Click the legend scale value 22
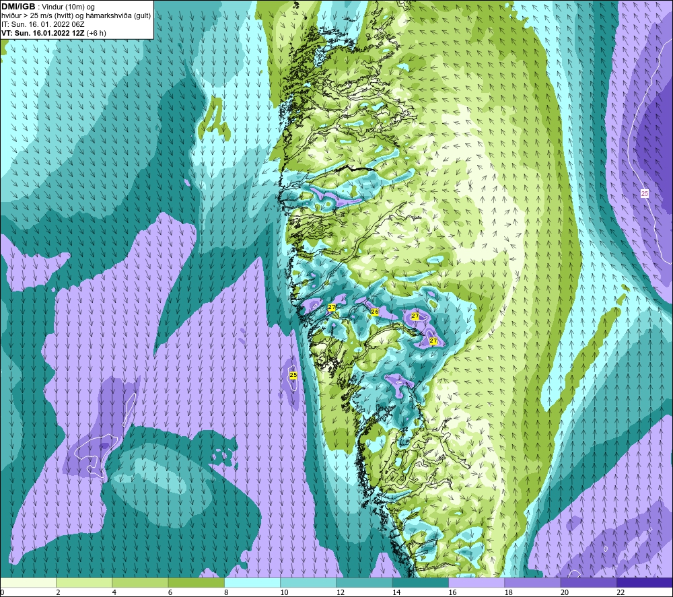Screen dimensions: 673x597 pyautogui.click(x=621, y=593)
